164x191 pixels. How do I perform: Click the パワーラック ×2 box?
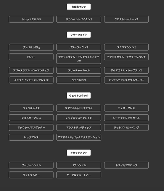pos(79,47)
